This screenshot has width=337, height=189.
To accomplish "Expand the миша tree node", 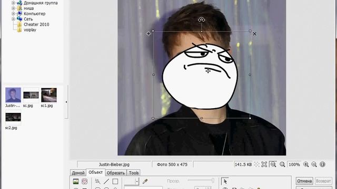I will (13, 8).
